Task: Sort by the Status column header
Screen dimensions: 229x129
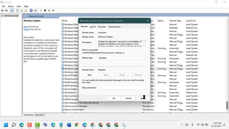Action: click(x=161, y=21)
